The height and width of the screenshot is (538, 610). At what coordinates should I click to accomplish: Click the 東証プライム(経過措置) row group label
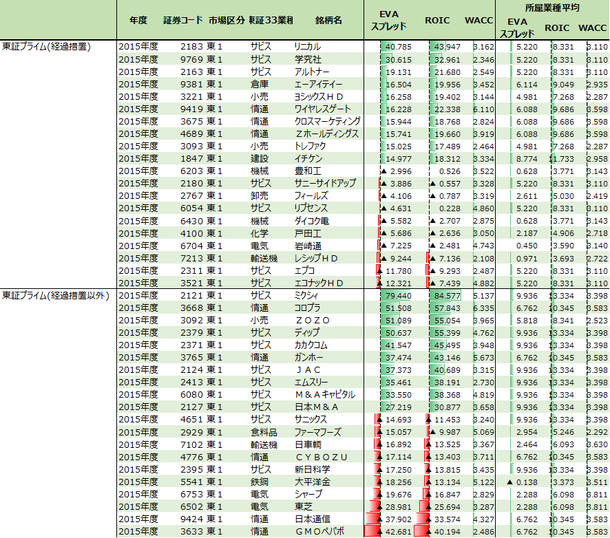(47, 46)
